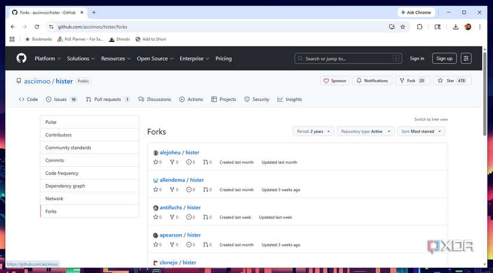This screenshot has height=273, width=493.
Task: Click antifuchs avatar image
Action: pyautogui.click(x=155, y=208)
